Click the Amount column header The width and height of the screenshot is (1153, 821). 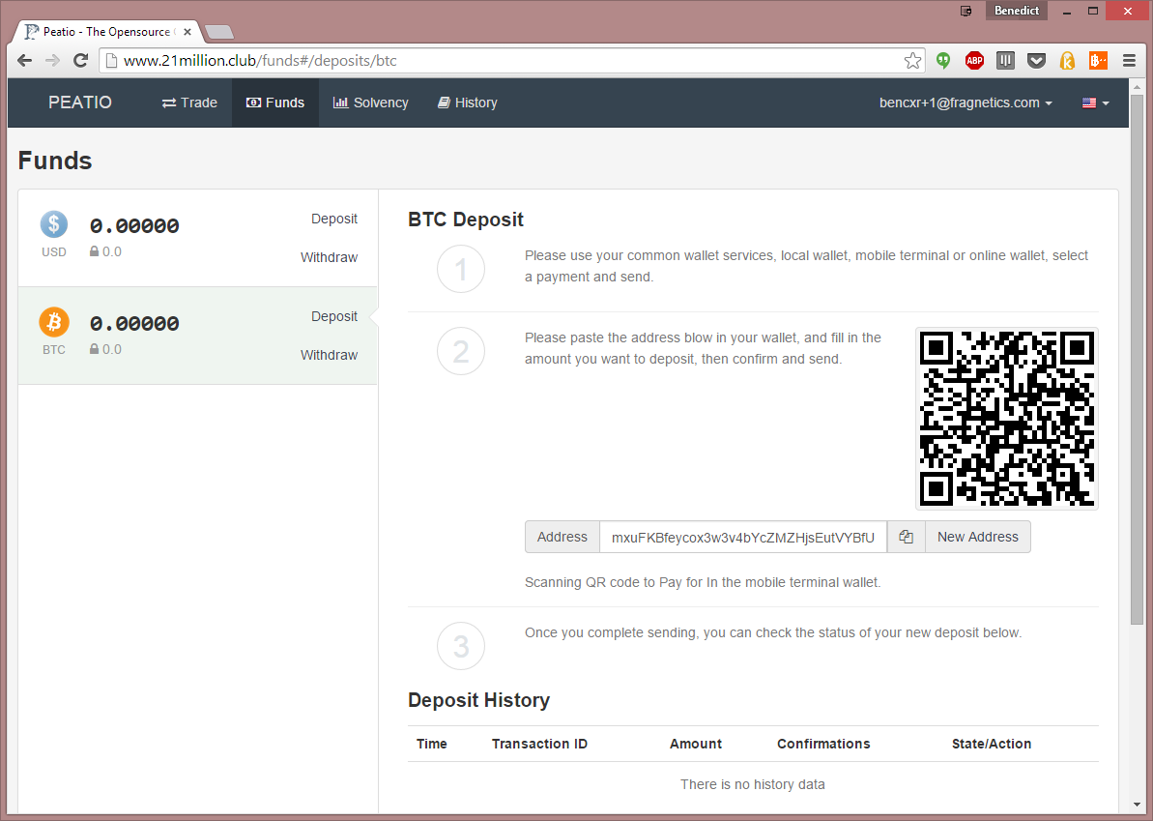point(696,744)
